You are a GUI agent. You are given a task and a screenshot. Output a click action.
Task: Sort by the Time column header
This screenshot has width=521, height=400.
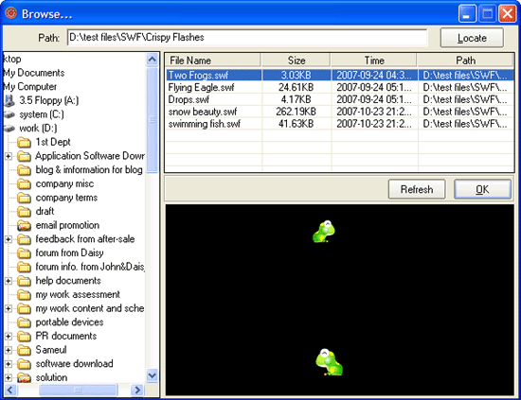pos(374,61)
